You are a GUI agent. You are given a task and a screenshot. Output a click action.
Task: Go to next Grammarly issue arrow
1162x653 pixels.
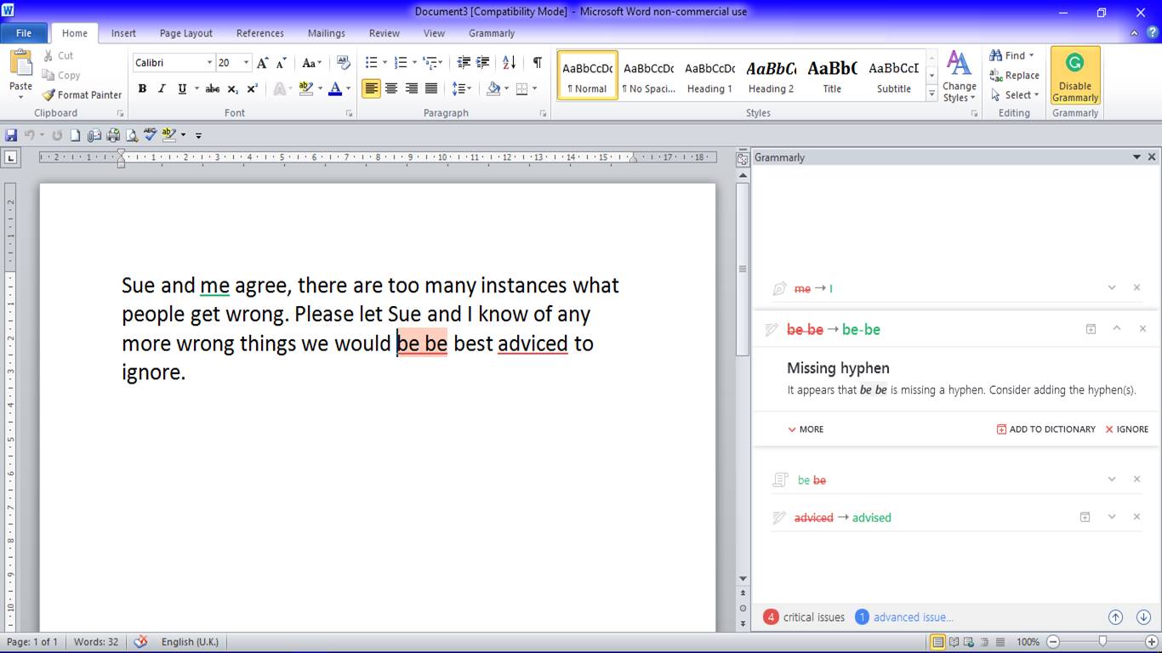[1143, 617]
